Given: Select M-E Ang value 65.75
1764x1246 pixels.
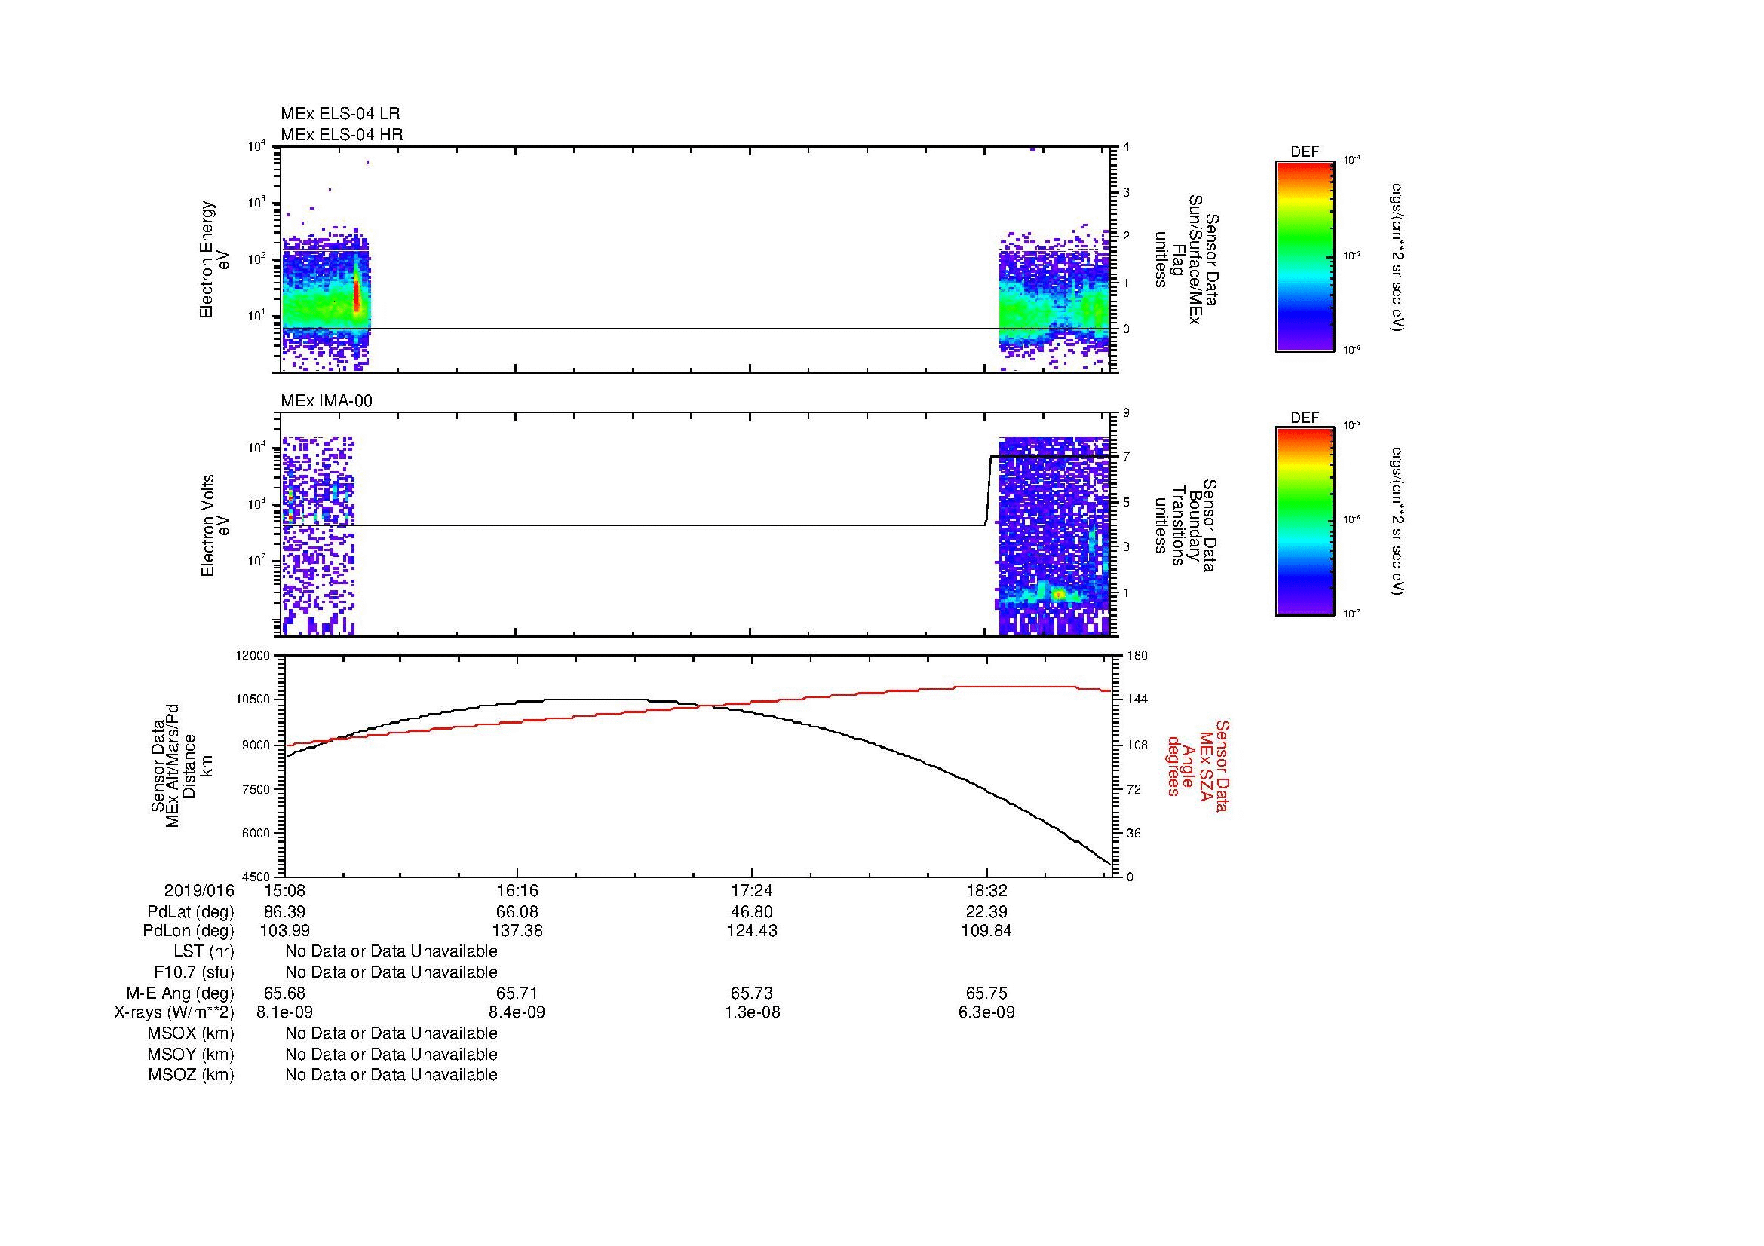Looking at the screenshot, I should 986,993.
